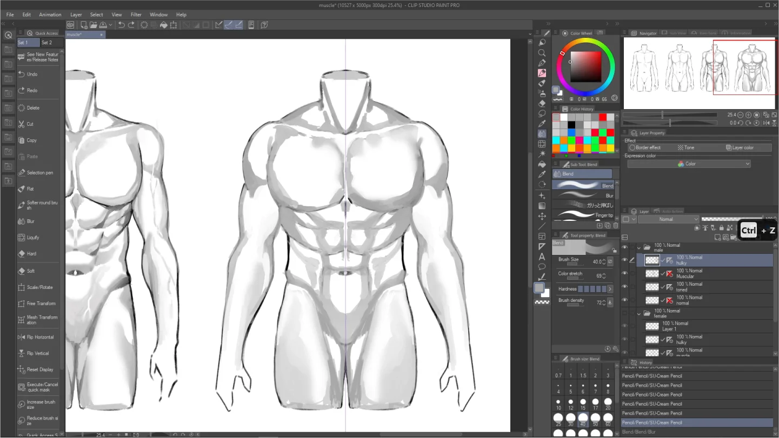Collapse the male layer folder
The width and height of the screenshot is (779, 438).
click(638, 247)
